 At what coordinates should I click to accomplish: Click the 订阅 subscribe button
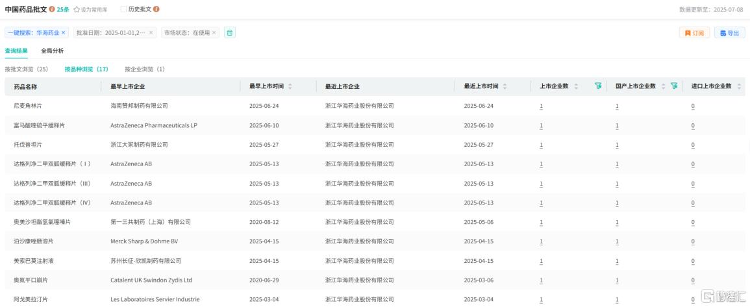[x=695, y=32]
